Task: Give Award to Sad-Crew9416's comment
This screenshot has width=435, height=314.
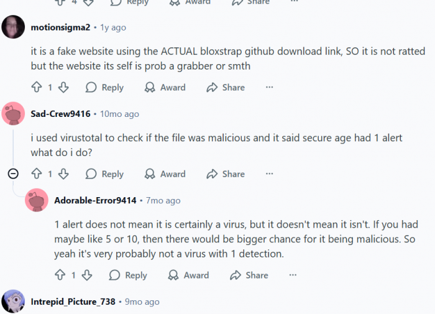Action: click(165, 174)
